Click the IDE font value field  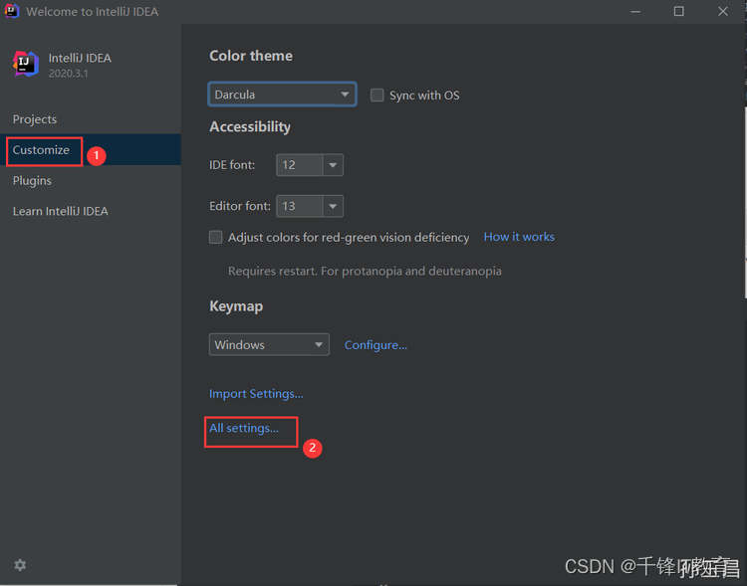300,165
